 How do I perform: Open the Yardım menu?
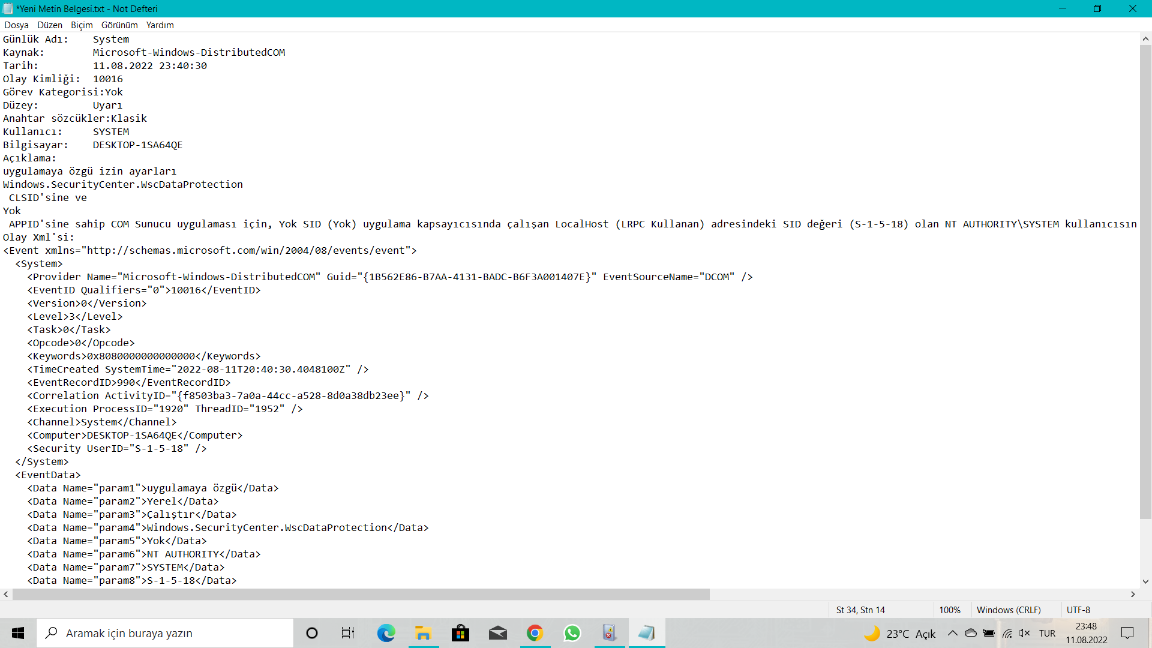click(160, 25)
